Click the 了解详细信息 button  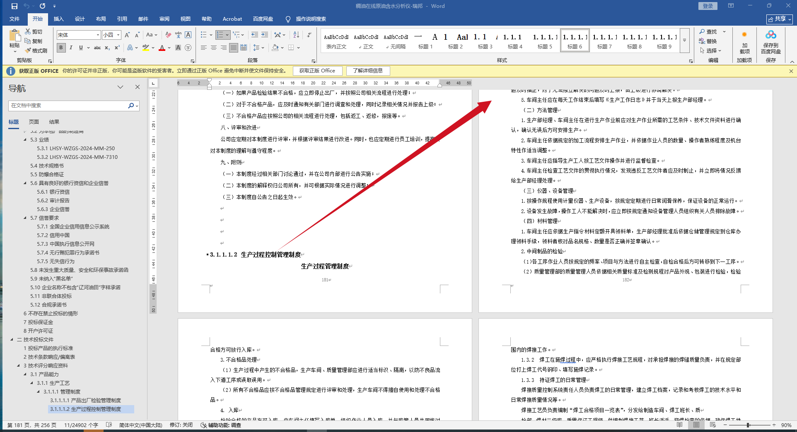tap(368, 71)
